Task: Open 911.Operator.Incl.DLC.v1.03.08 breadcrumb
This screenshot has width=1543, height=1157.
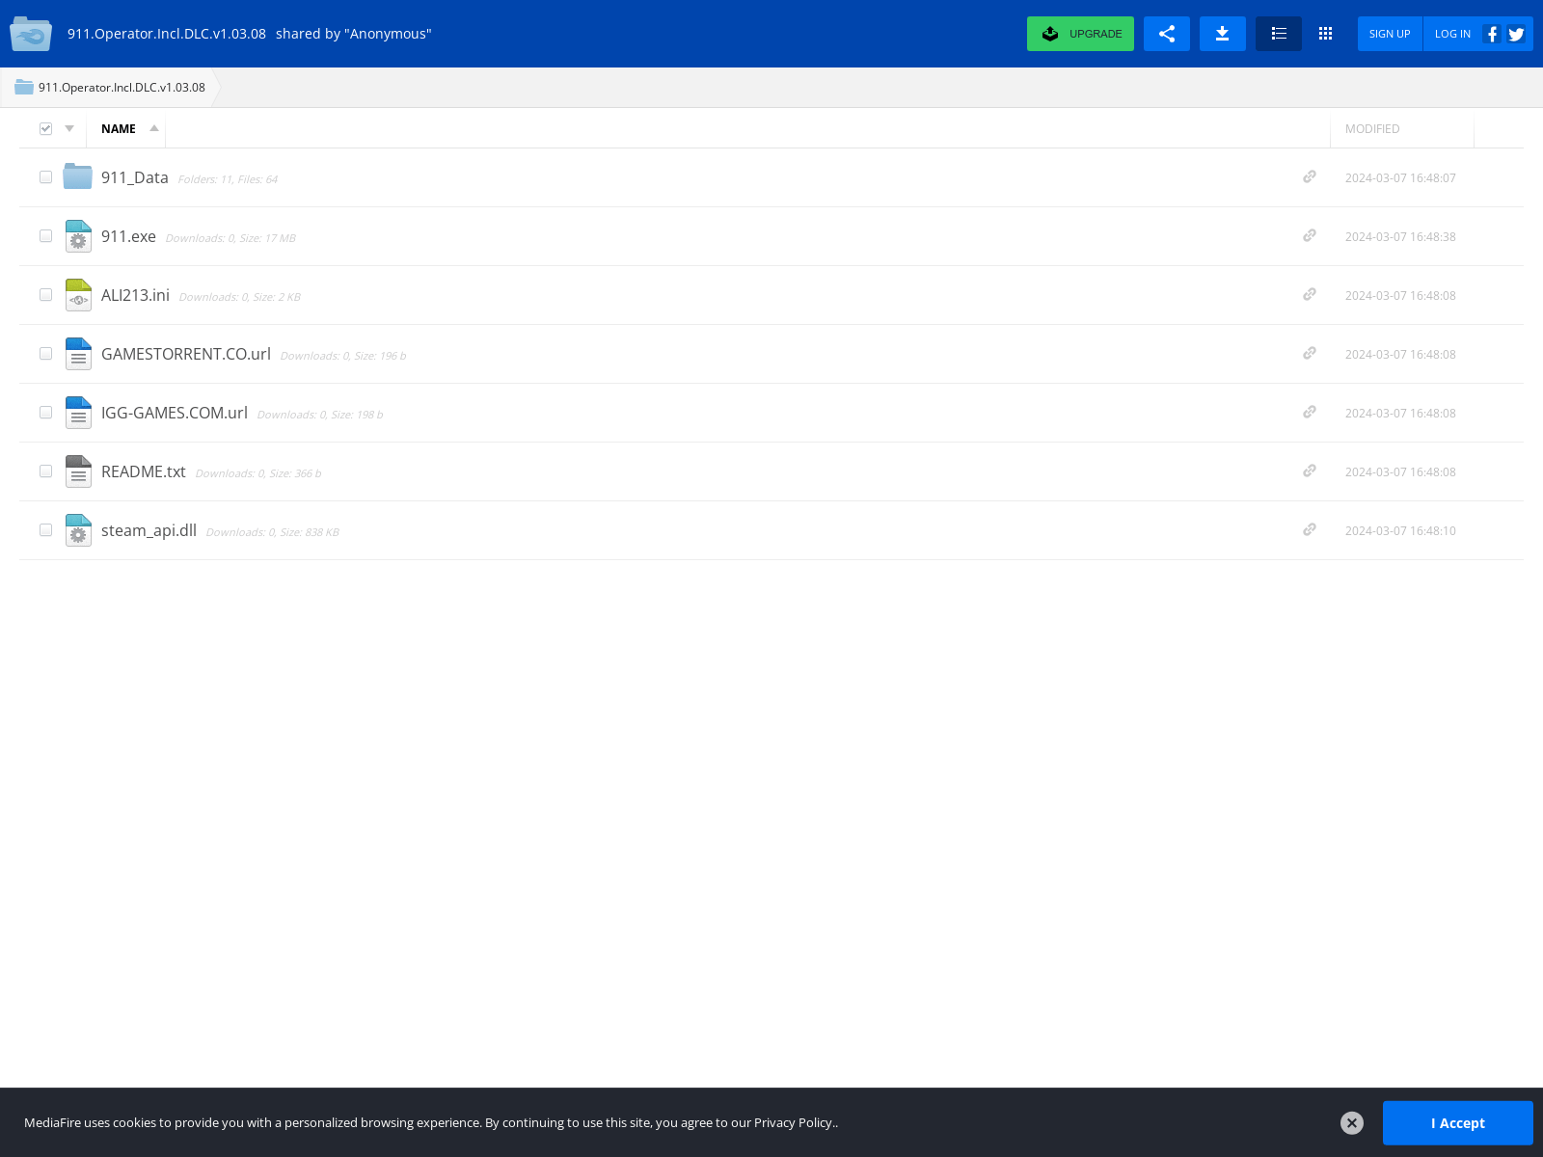Action: tap(122, 88)
